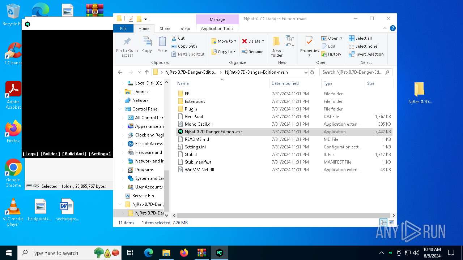Click Invert selection in ribbon
463x260 pixels.
pyautogui.click(x=366, y=54)
